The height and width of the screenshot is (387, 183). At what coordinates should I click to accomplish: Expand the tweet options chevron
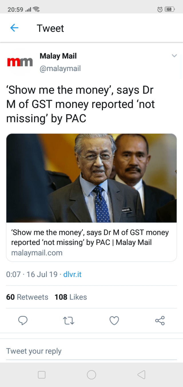pyautogui.click(x=174, y=56)
